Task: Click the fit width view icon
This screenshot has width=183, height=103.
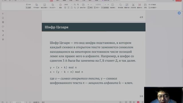Action: (68, 8)
